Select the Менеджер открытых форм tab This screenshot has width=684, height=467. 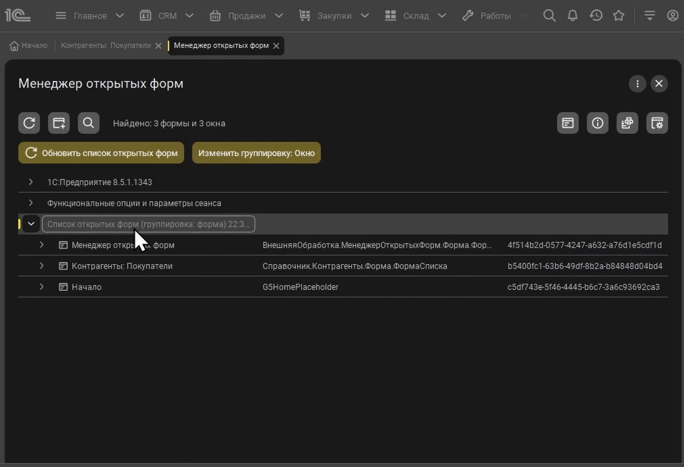(221, 45)
